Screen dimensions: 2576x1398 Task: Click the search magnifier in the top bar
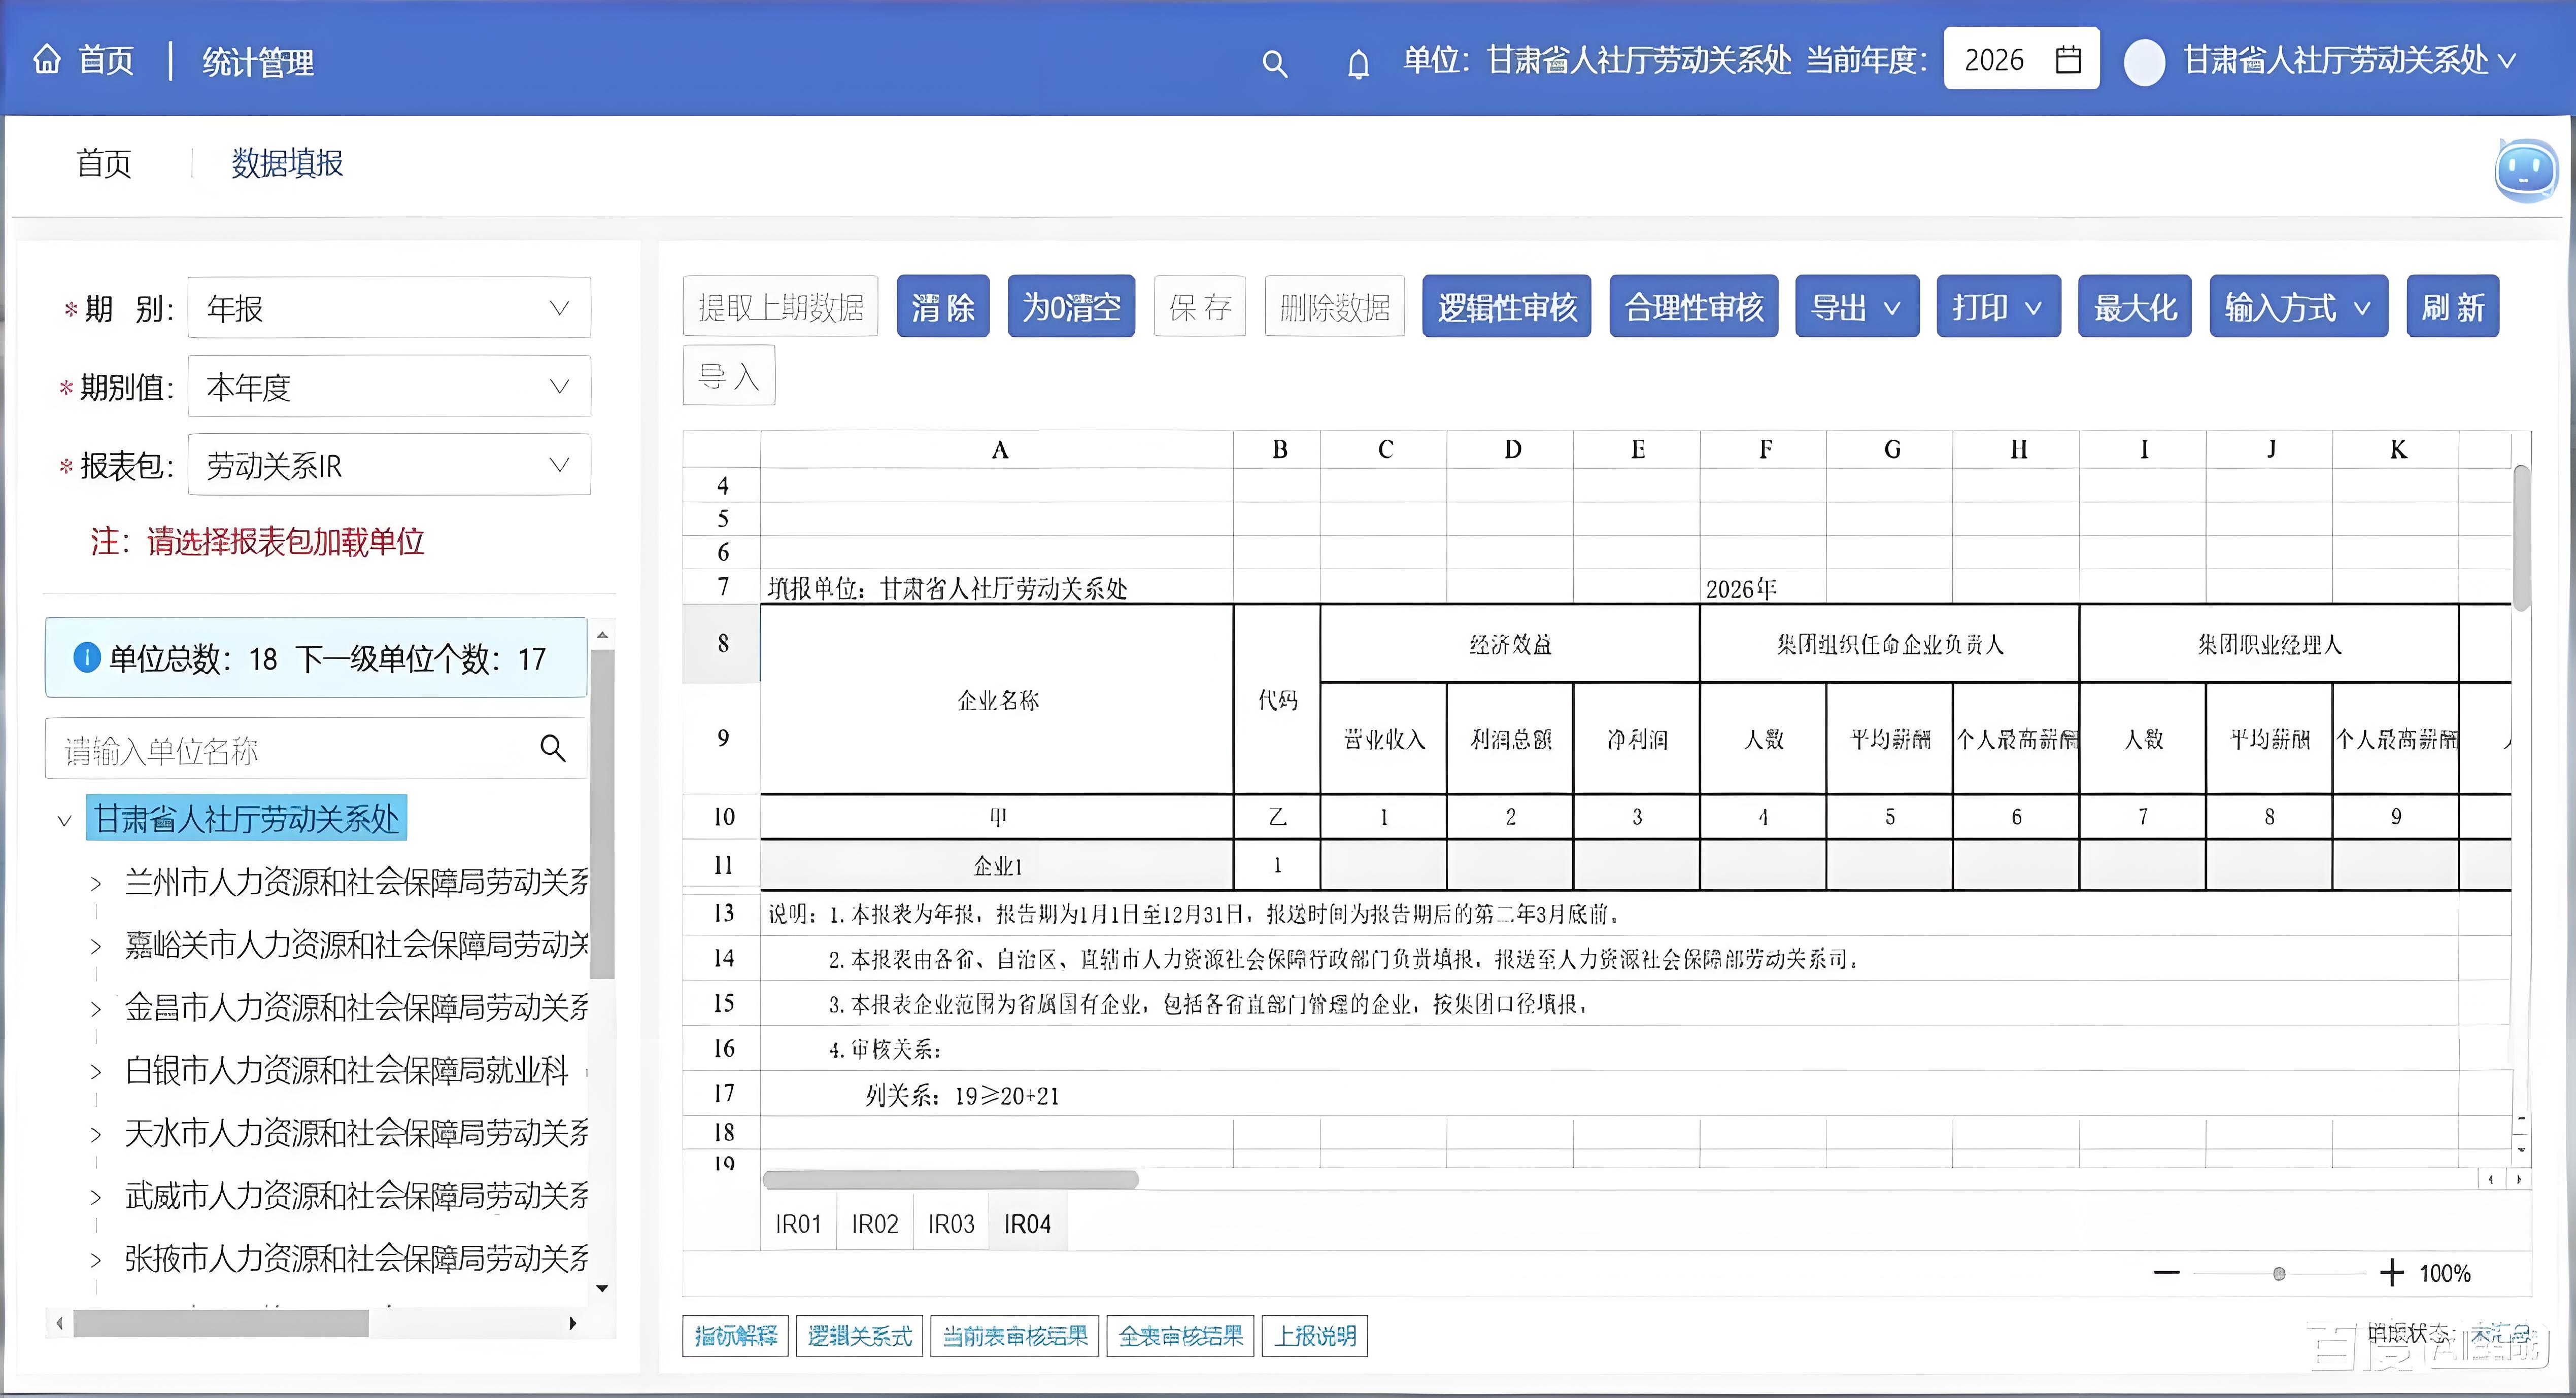click(x=1274, y=64)
